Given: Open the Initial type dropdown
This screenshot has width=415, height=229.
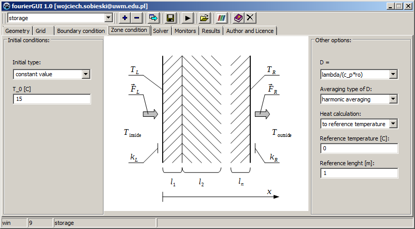Looking at the screenshot, I should click(85, 74).
